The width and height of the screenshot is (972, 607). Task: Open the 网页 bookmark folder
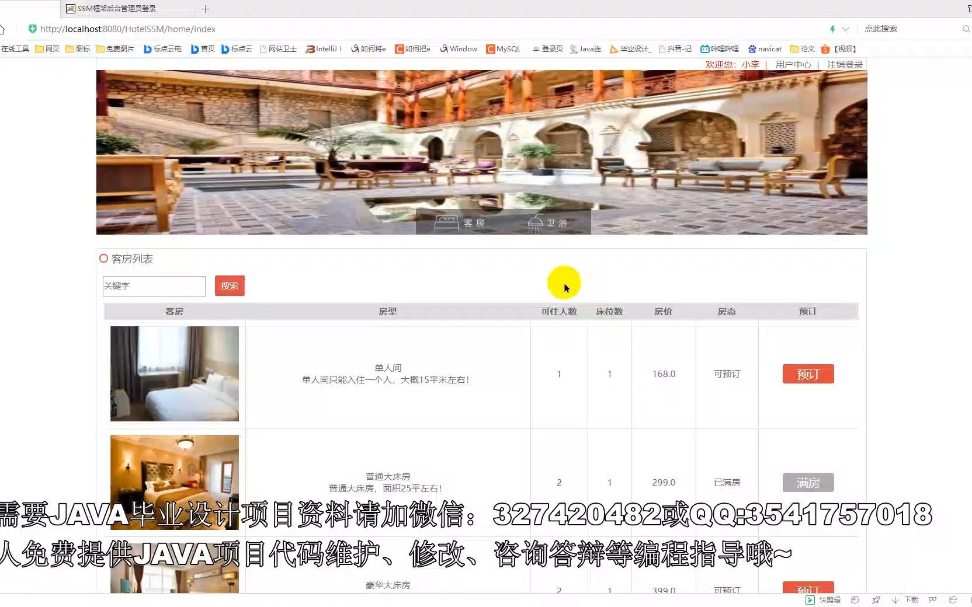tap(47, 49)
